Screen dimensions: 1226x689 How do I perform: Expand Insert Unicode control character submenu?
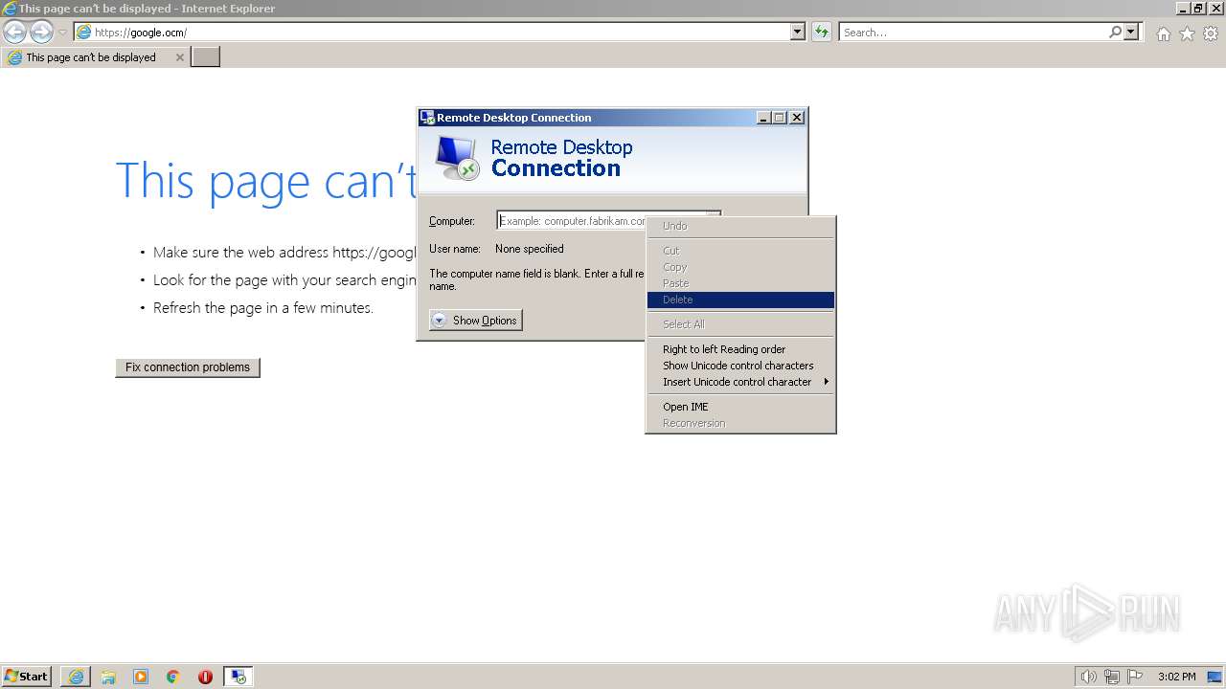point(740,382)
